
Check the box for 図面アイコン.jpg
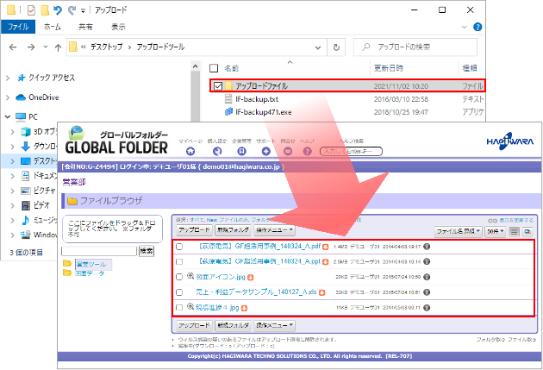(x=179, y=277)
